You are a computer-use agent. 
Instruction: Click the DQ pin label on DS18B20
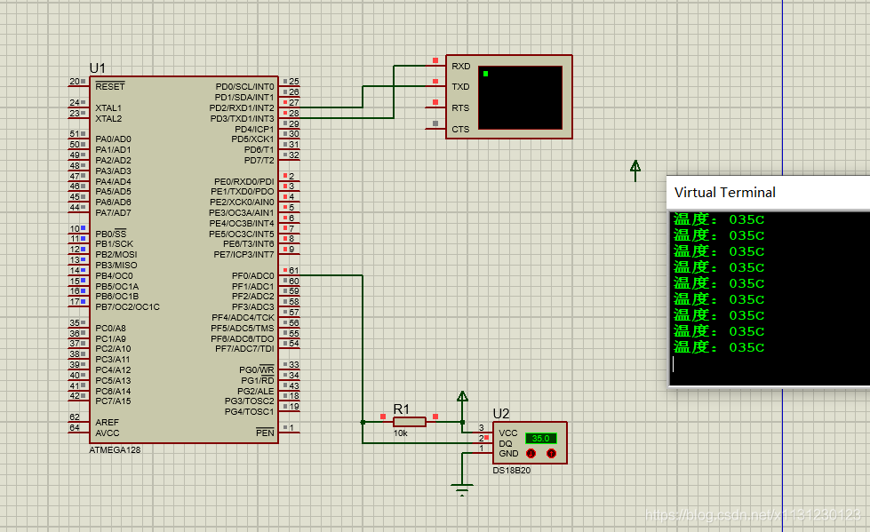(x=505, y=443)
